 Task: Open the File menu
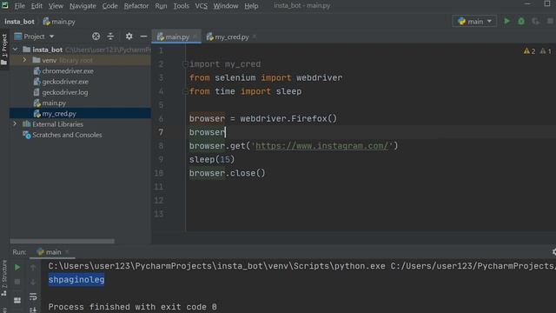pyautogui.click(x=19, y=6)
